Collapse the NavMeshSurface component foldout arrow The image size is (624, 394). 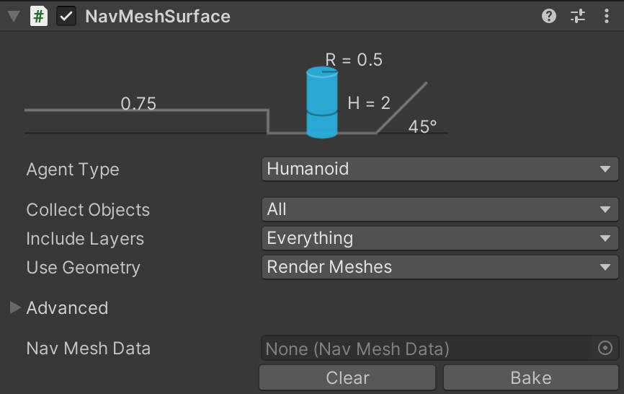pyautogui.click(x=13, y=16)
